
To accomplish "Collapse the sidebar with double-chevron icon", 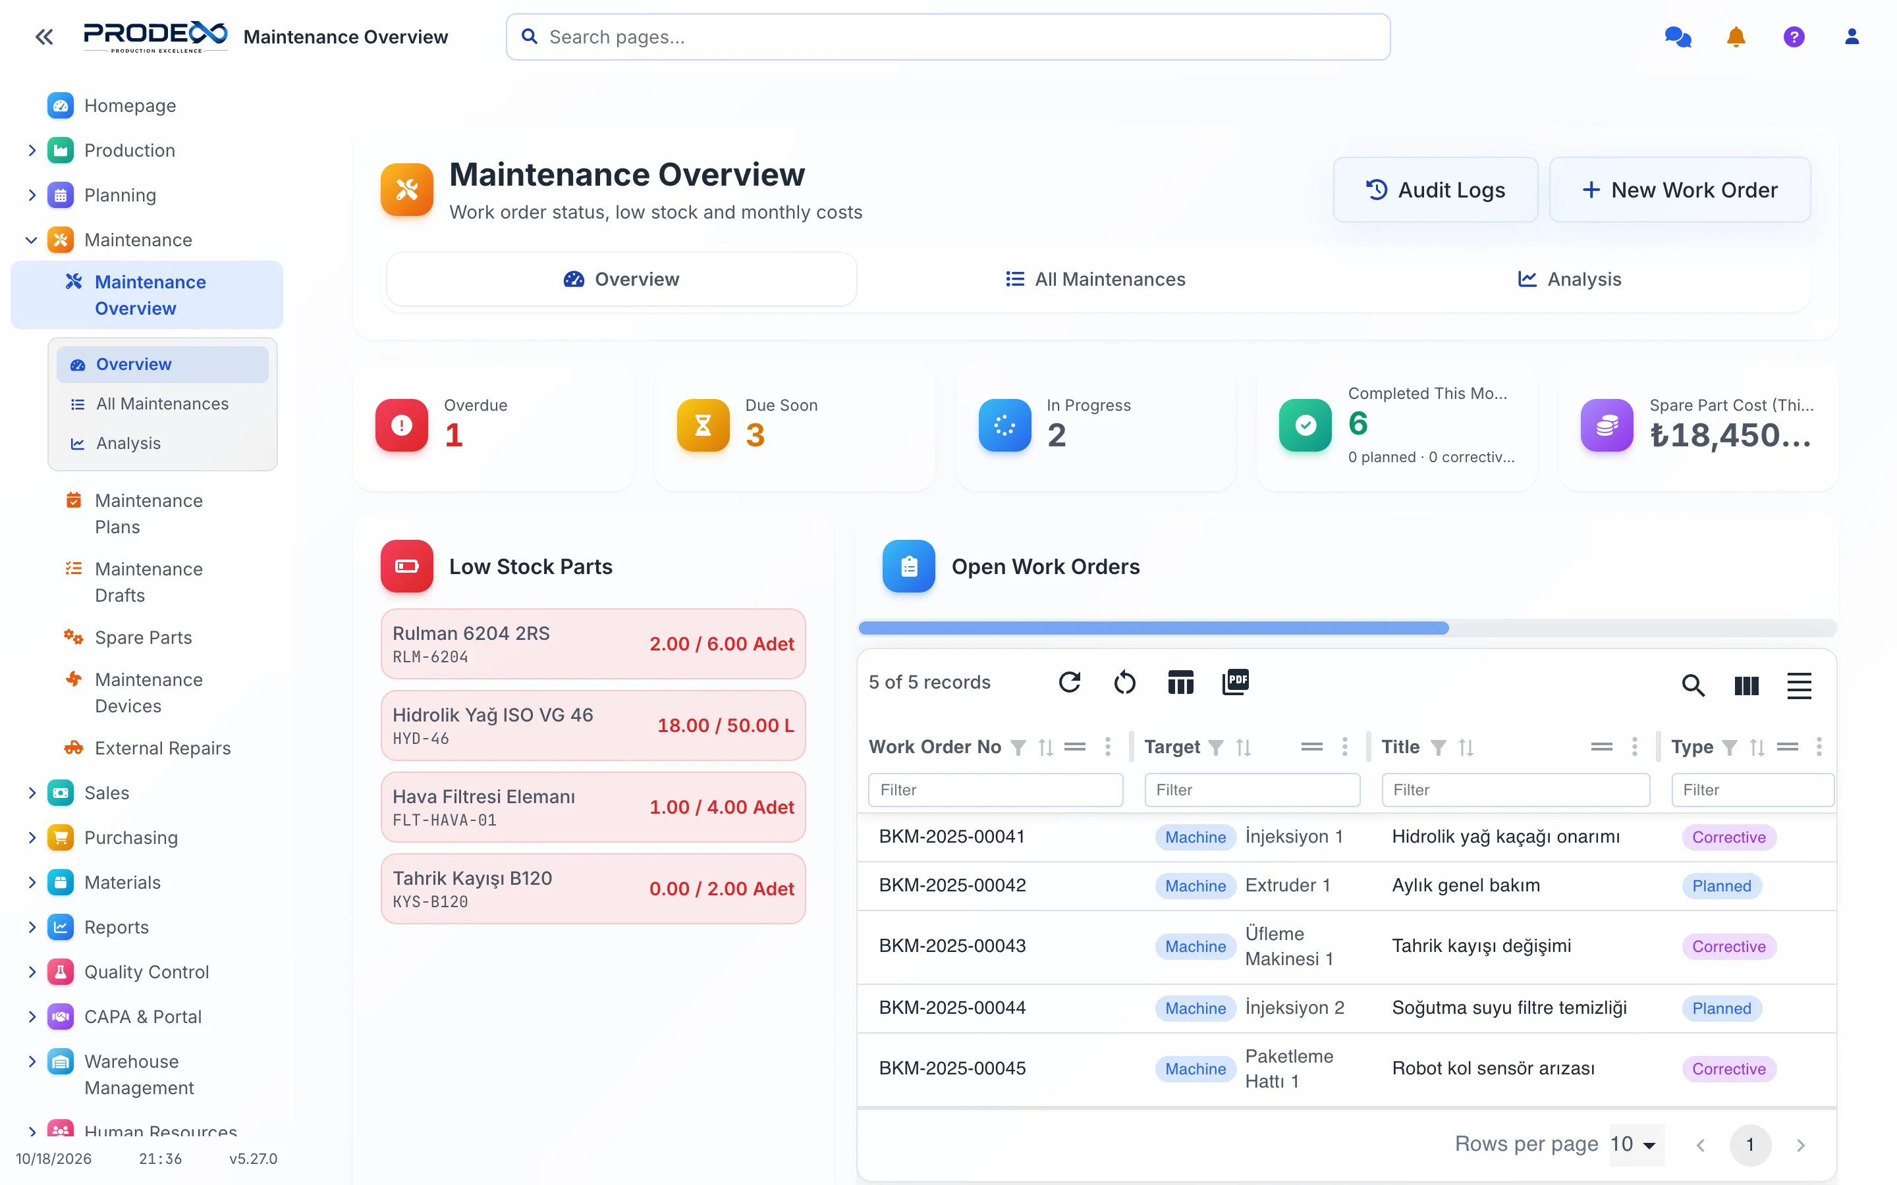I will 44,37.
